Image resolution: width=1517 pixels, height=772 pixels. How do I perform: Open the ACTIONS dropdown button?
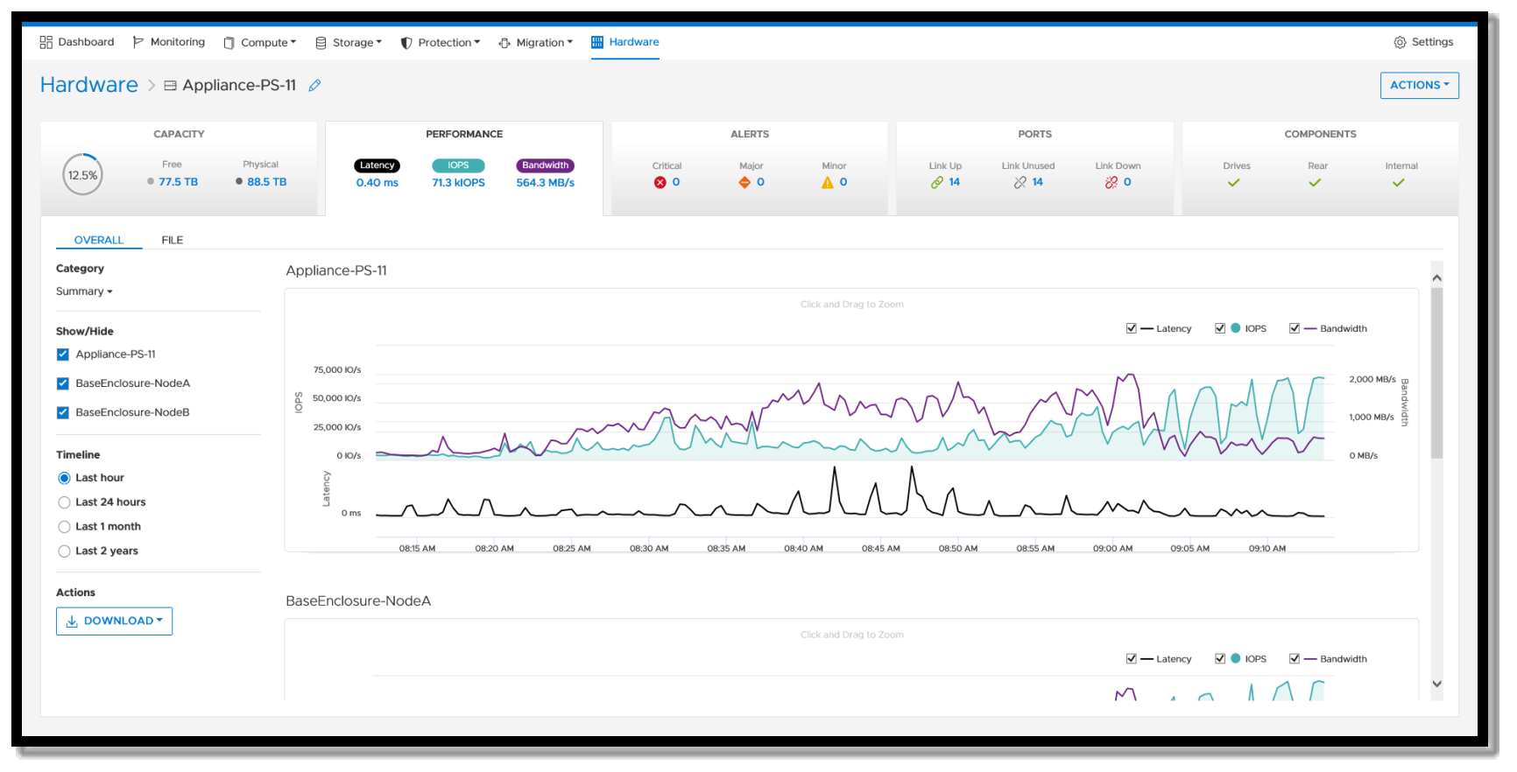click(x=1419, y=85)
